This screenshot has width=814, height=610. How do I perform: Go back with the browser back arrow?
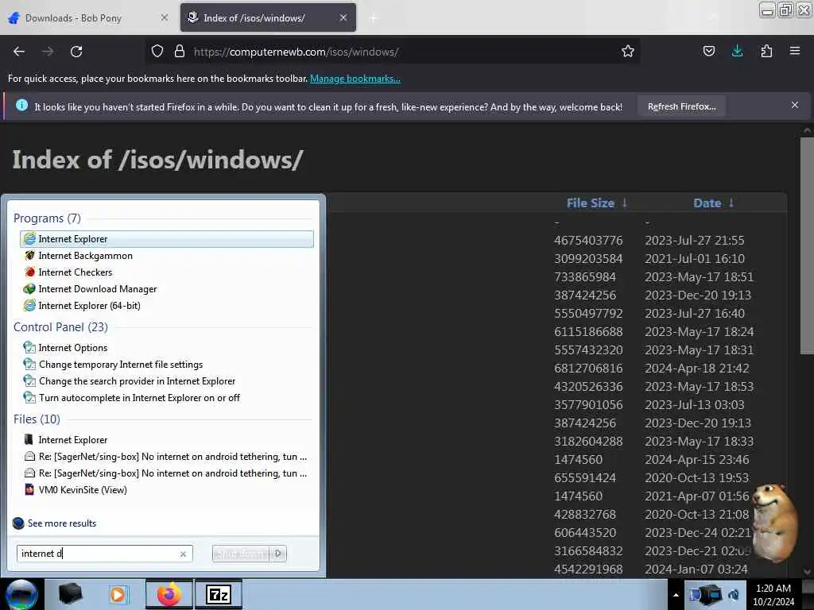point(19,52)
